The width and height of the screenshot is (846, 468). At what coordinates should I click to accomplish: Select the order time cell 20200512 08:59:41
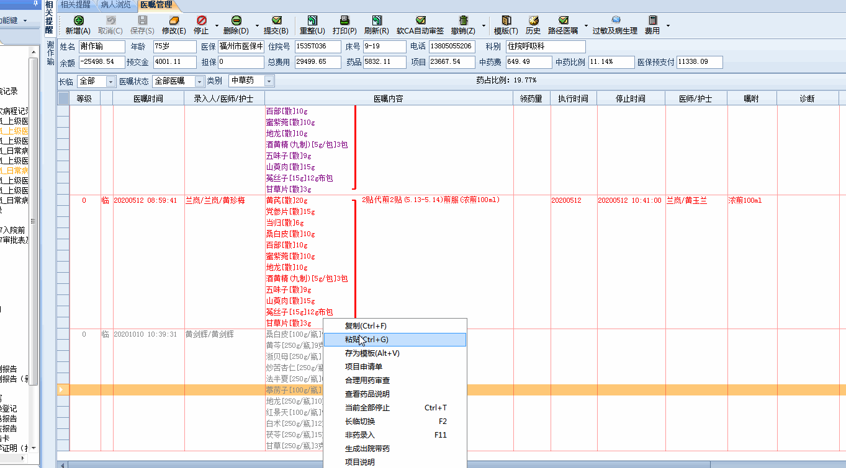[145, 200]
